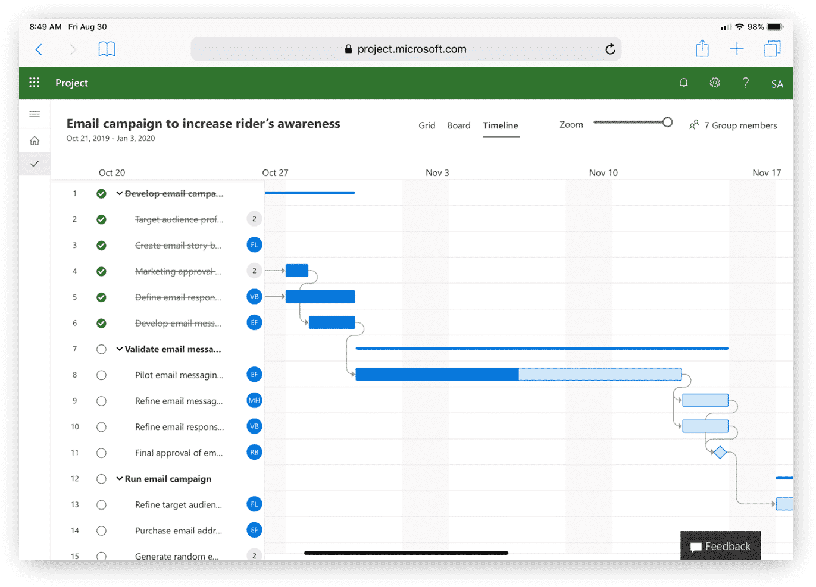Switch to the Board tab
The width and height of the screenshot is (816, 587).
(459, 125)
